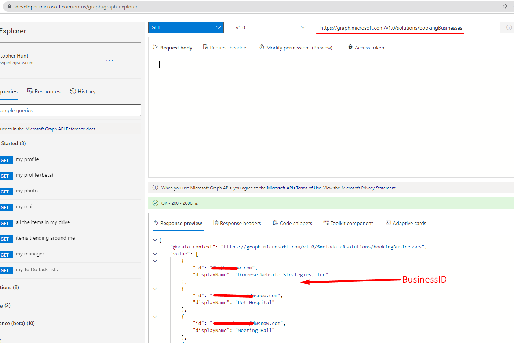Open the three-dot profile options menu

coord(110,60)
